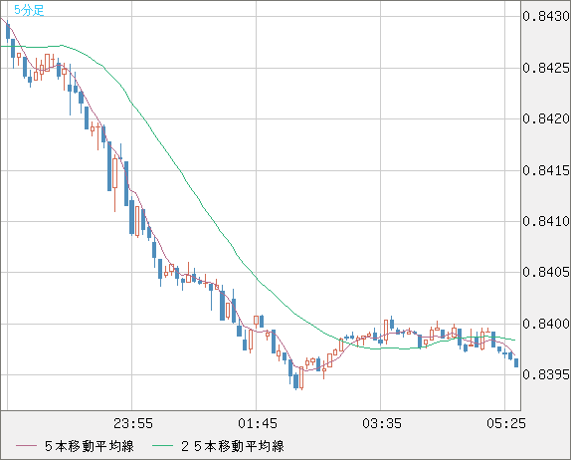Click the 0.8415 price axis label
The height and width of the screenshot is (460, 571).
click(546, 170)
